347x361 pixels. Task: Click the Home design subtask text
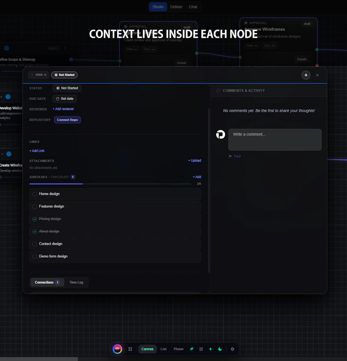coord(49,194)
